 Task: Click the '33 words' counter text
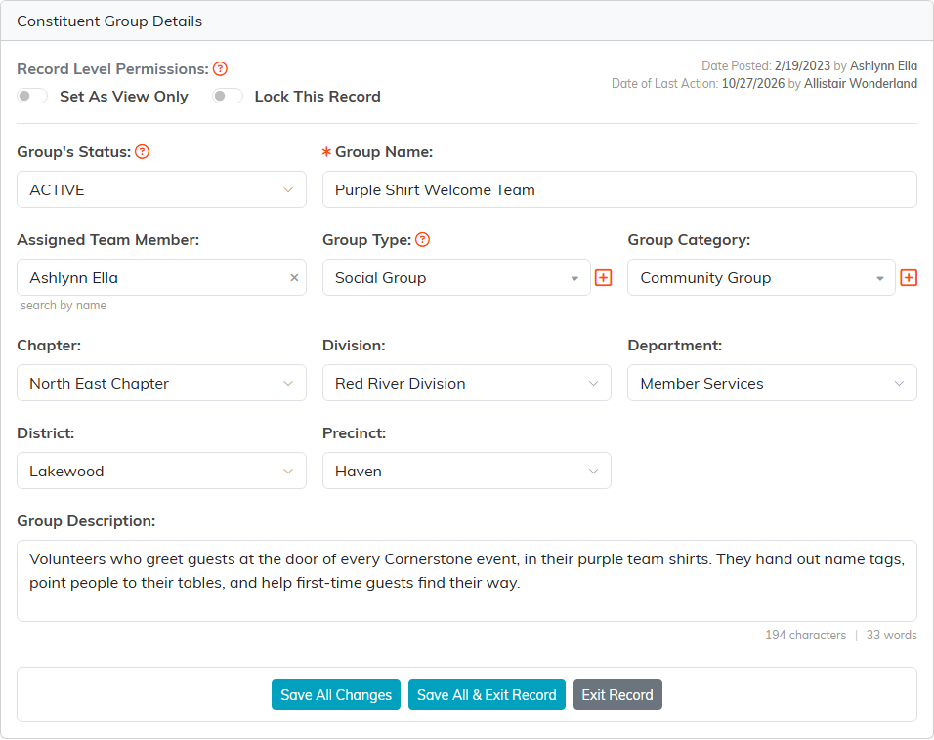[892, 636]
